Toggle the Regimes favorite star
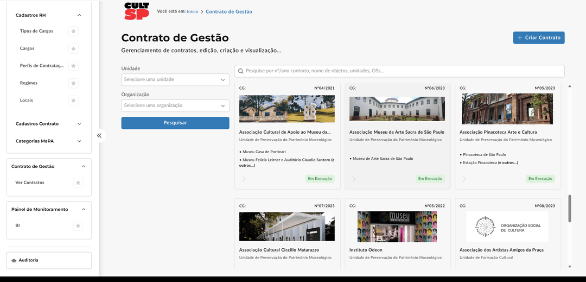The height and width of the screenshot is (282, 586). click(x=74, y=83)
